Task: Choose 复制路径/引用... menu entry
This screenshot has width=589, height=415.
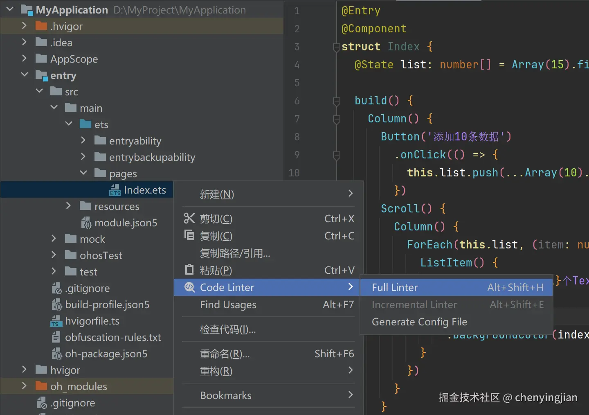Action: (x=268, y=253)
